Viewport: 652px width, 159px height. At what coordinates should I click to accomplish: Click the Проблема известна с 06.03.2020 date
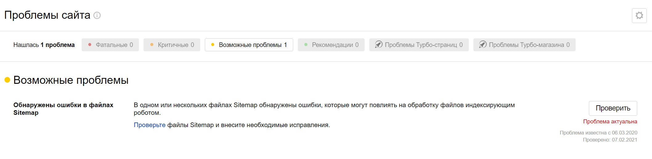(x=598, y=133)
